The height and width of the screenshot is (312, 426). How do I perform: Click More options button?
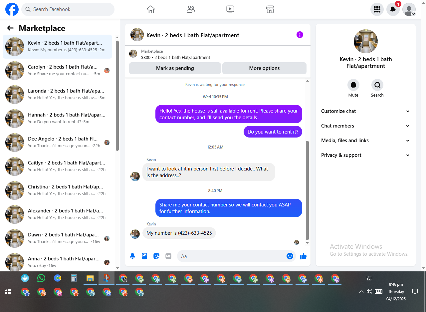click(x=264, y=68)
